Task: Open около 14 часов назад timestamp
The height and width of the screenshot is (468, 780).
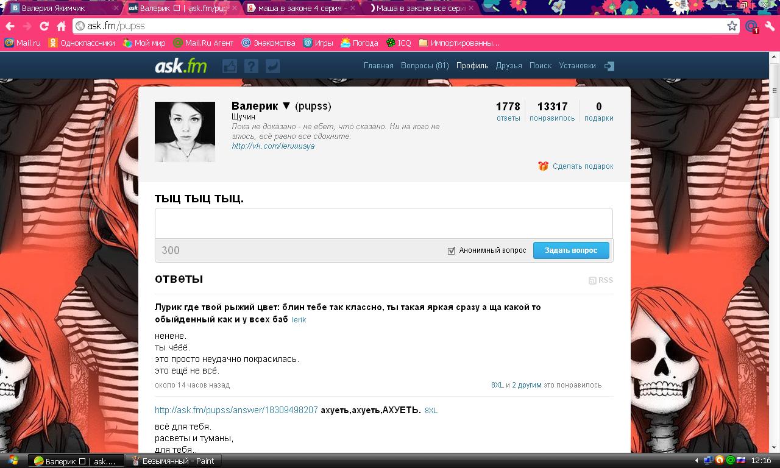Action: (x=192, y=385)
